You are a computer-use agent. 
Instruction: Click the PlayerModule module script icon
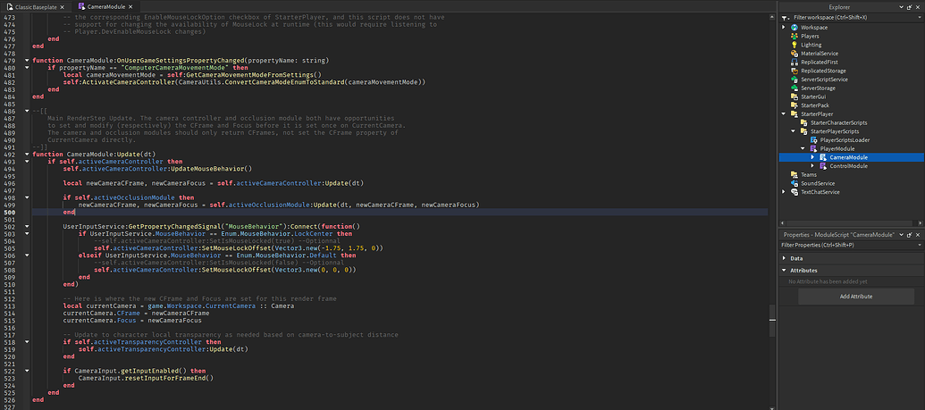pos(814,148)
